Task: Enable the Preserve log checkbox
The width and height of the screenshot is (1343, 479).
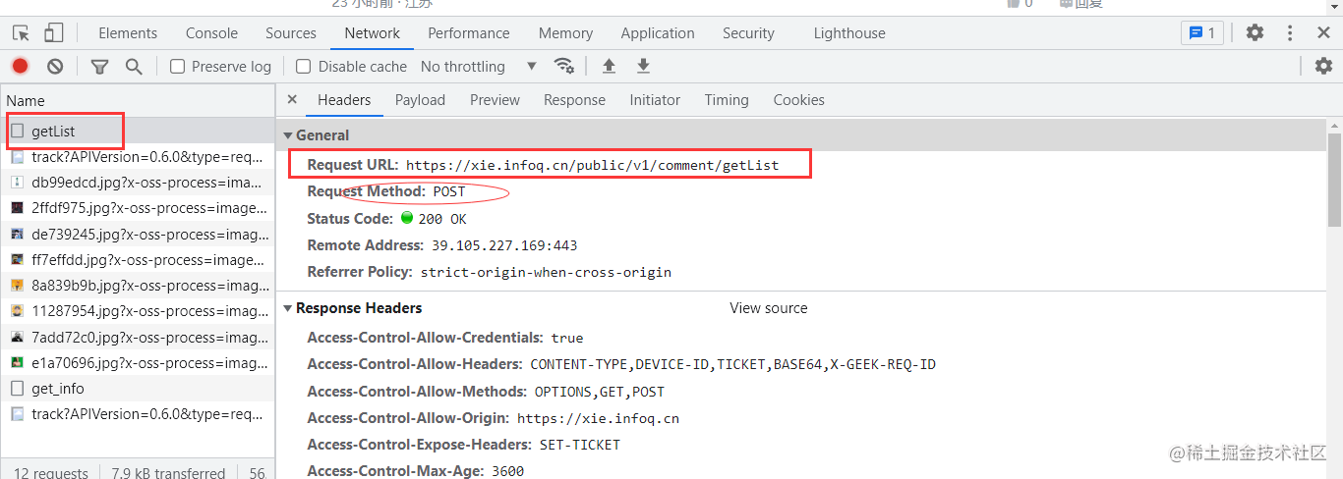Action: [x=178, y=67]
